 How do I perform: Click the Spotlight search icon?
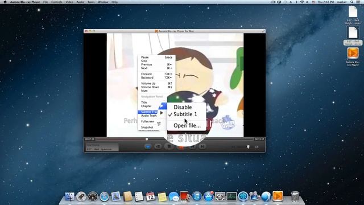tap(352, 2)
